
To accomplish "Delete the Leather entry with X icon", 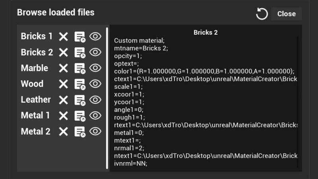I will point(63,100).
